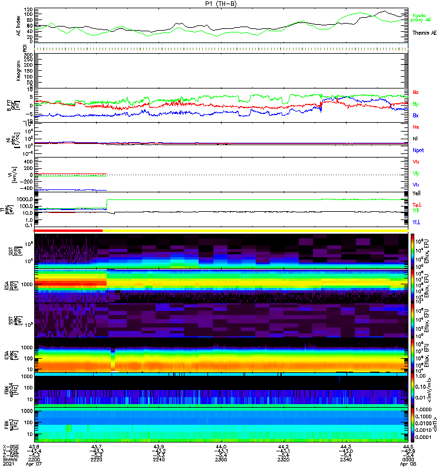Click the X-GSE row label
Screen dimensions: 442x472
(x=11, y=447)
